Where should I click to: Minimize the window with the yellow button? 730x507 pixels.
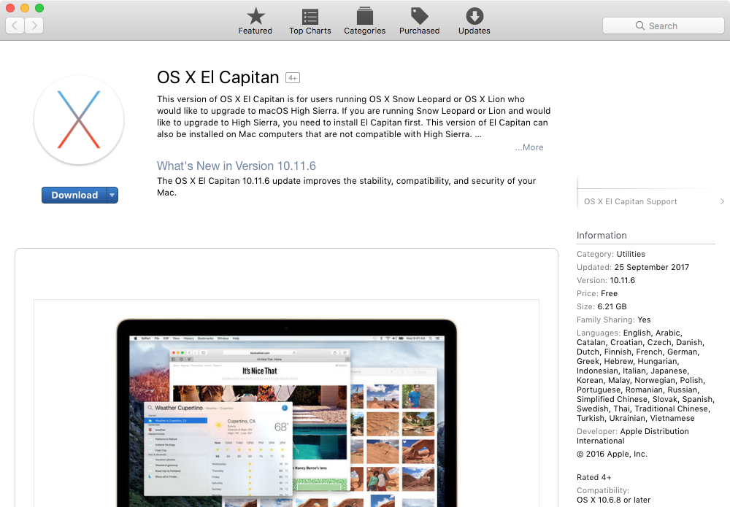pyautogui.click(x=25, y=8)
